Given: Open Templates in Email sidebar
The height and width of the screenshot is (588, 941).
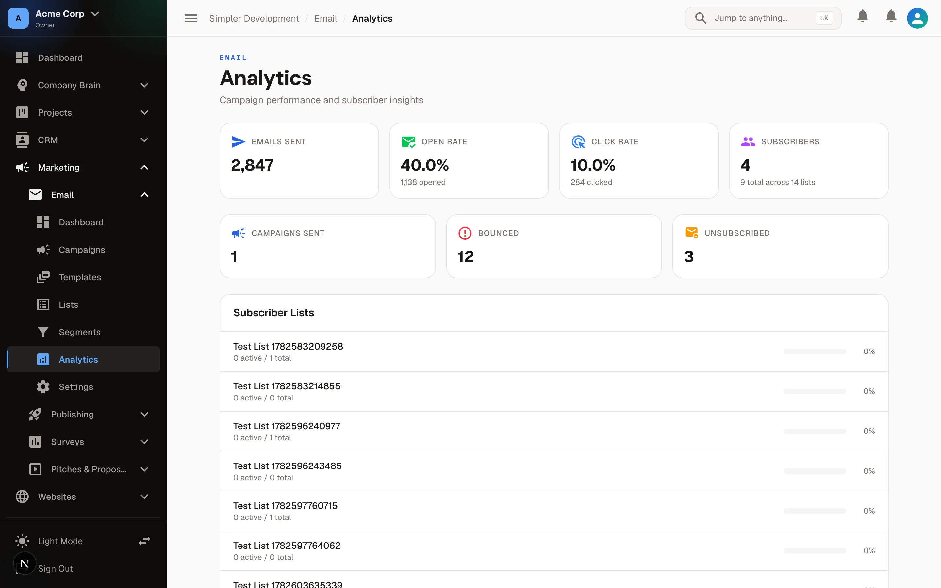Looking at the screenshot, I should click(83, 277).
